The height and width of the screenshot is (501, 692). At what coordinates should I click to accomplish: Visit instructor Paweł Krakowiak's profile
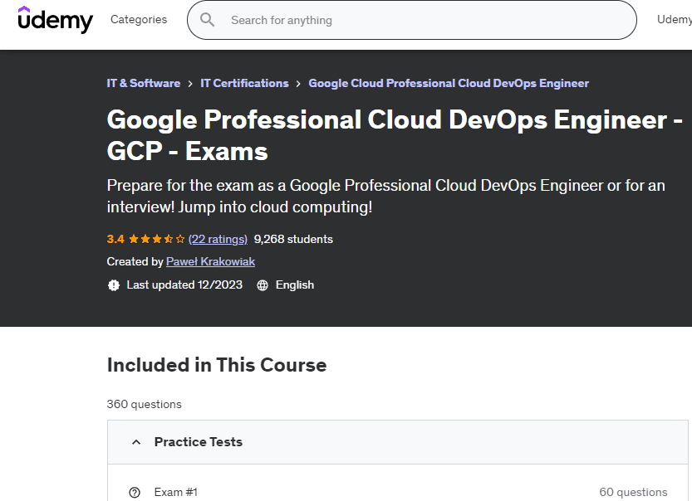point(210,261)
